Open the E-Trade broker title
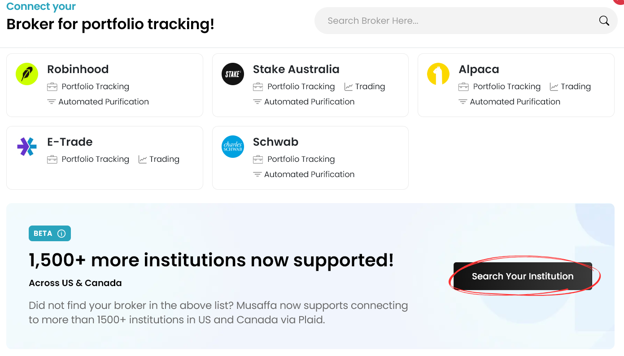The image size is (624, 356). coord(70,142)
